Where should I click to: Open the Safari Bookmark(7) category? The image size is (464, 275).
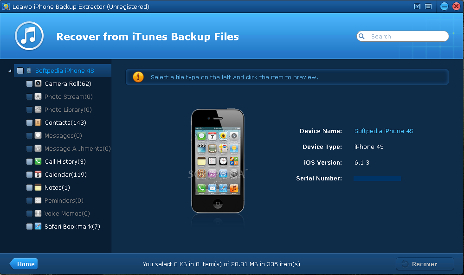(72, 227)
